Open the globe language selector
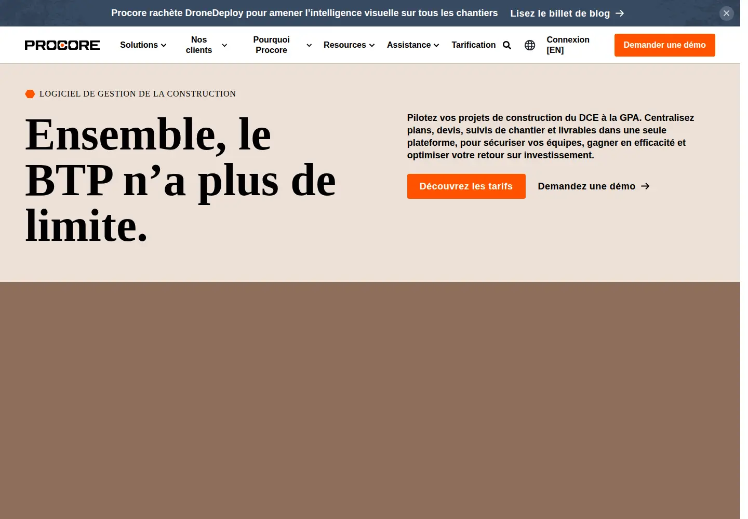The height and width of the screenshot is (519, 748). 530,45
